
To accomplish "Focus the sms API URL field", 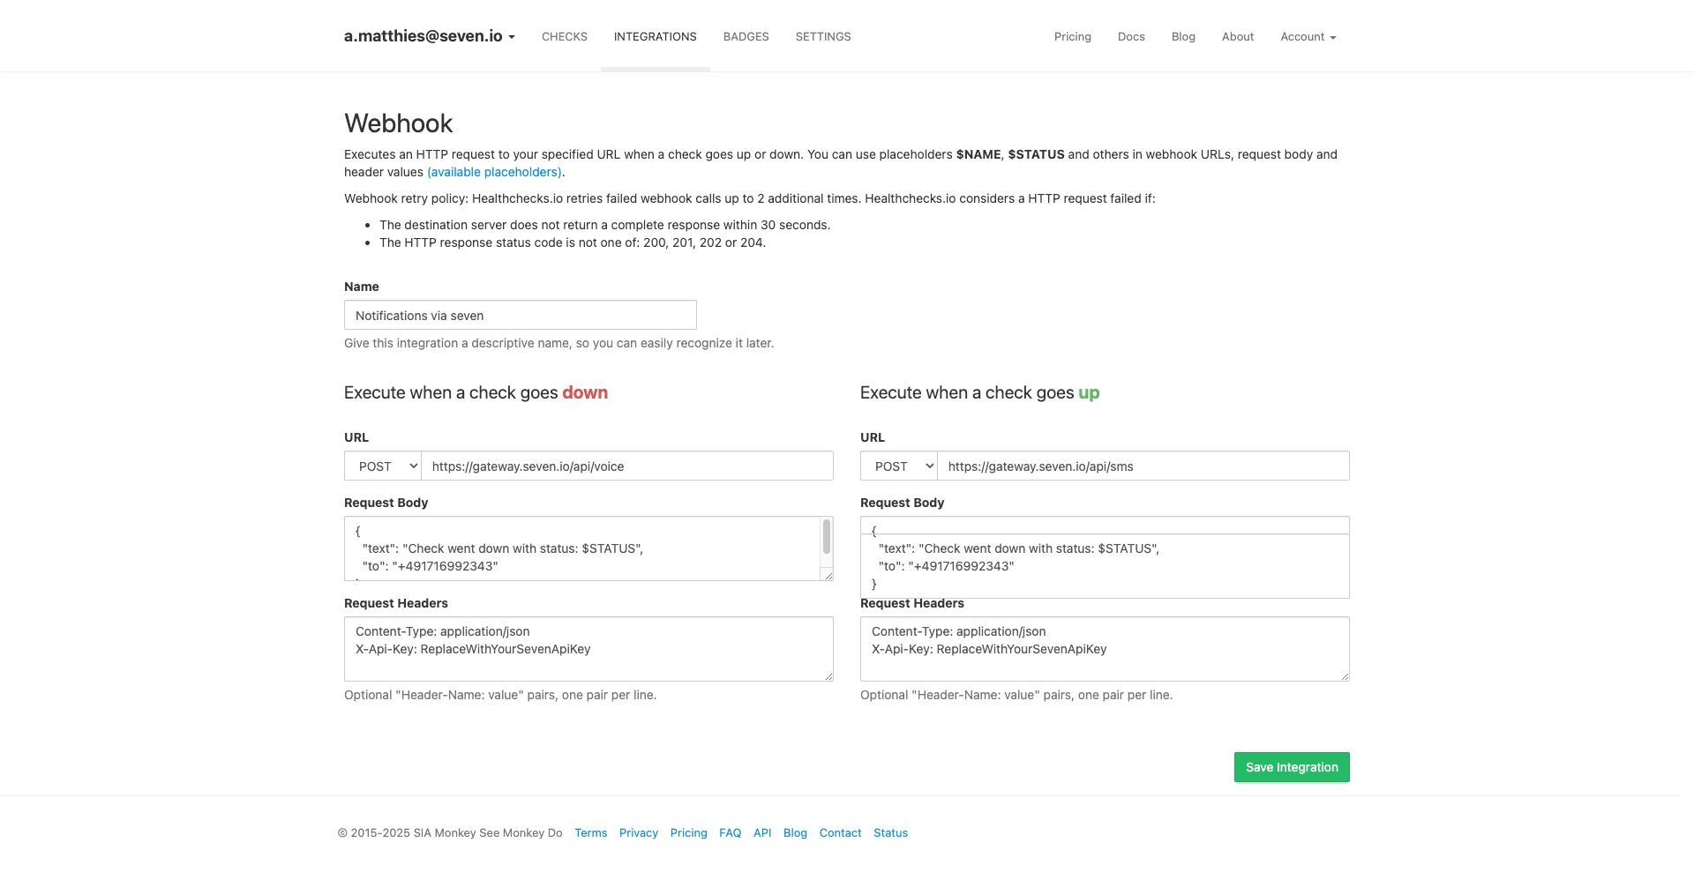I will pos(1143,466).
